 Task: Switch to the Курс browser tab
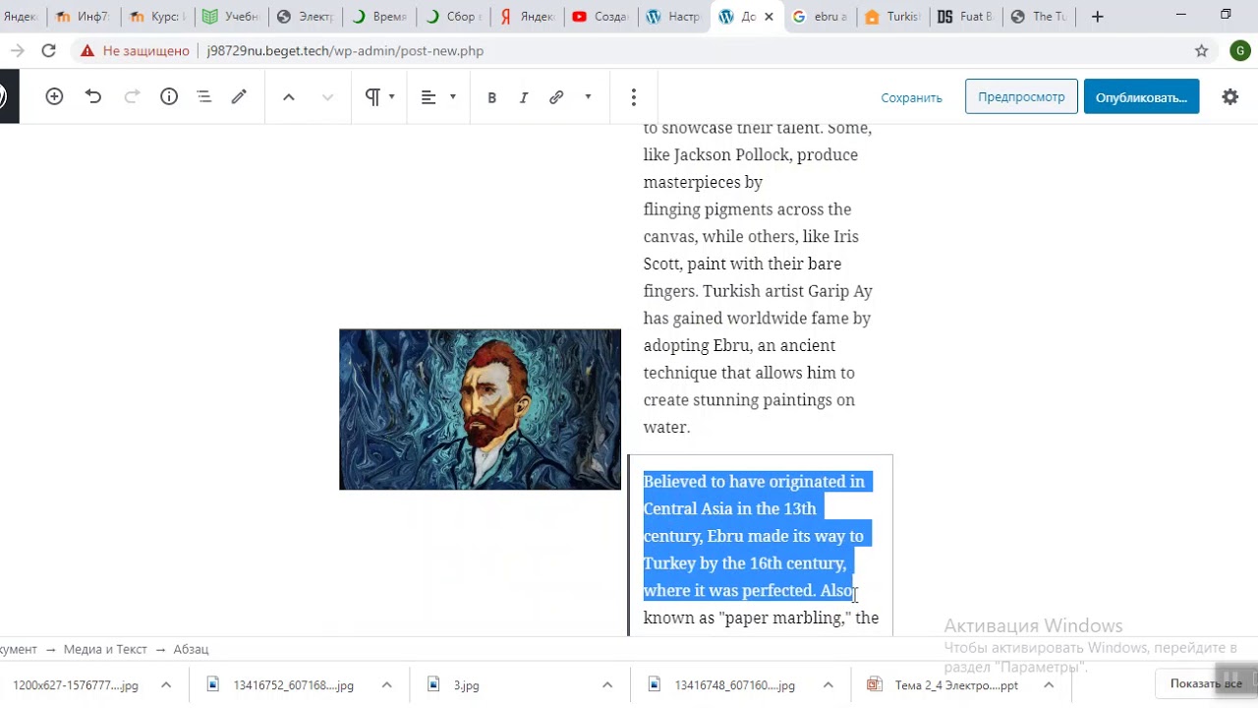coord(157,17)
